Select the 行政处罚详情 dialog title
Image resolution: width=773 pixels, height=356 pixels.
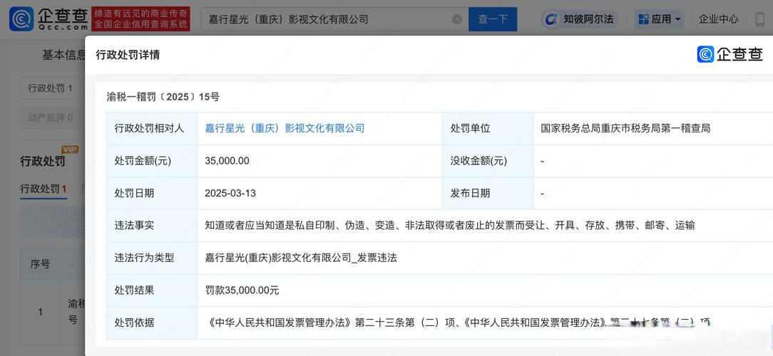click(128, 55)
